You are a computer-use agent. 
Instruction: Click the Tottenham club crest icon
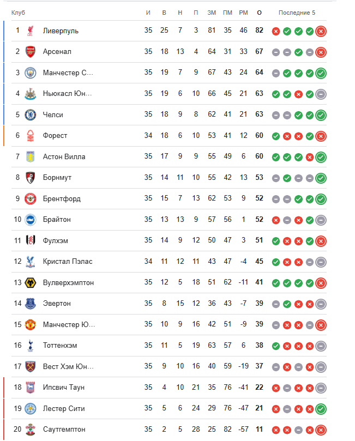coord(31,346)
